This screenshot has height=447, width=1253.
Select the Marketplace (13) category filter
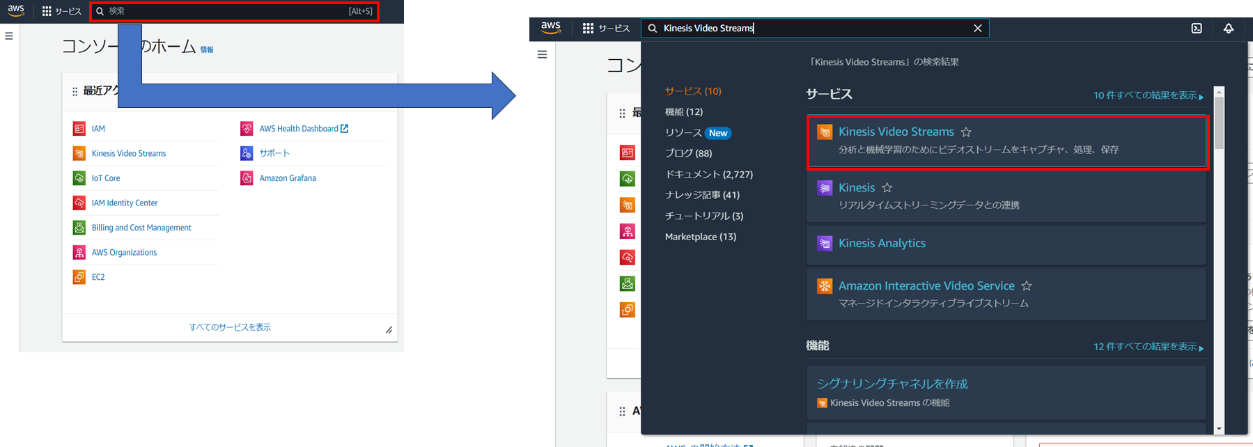click(701, 237)
